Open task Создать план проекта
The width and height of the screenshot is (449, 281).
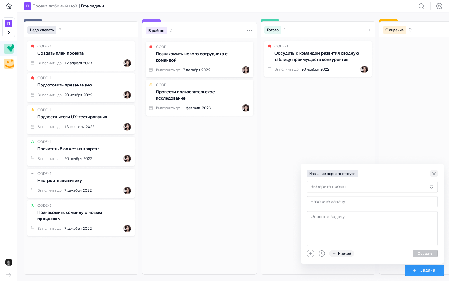pyautogui.click(x=81, y=56)
